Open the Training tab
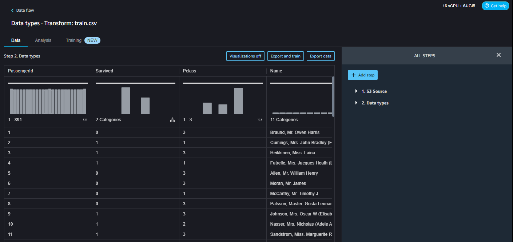 (73, 40)
